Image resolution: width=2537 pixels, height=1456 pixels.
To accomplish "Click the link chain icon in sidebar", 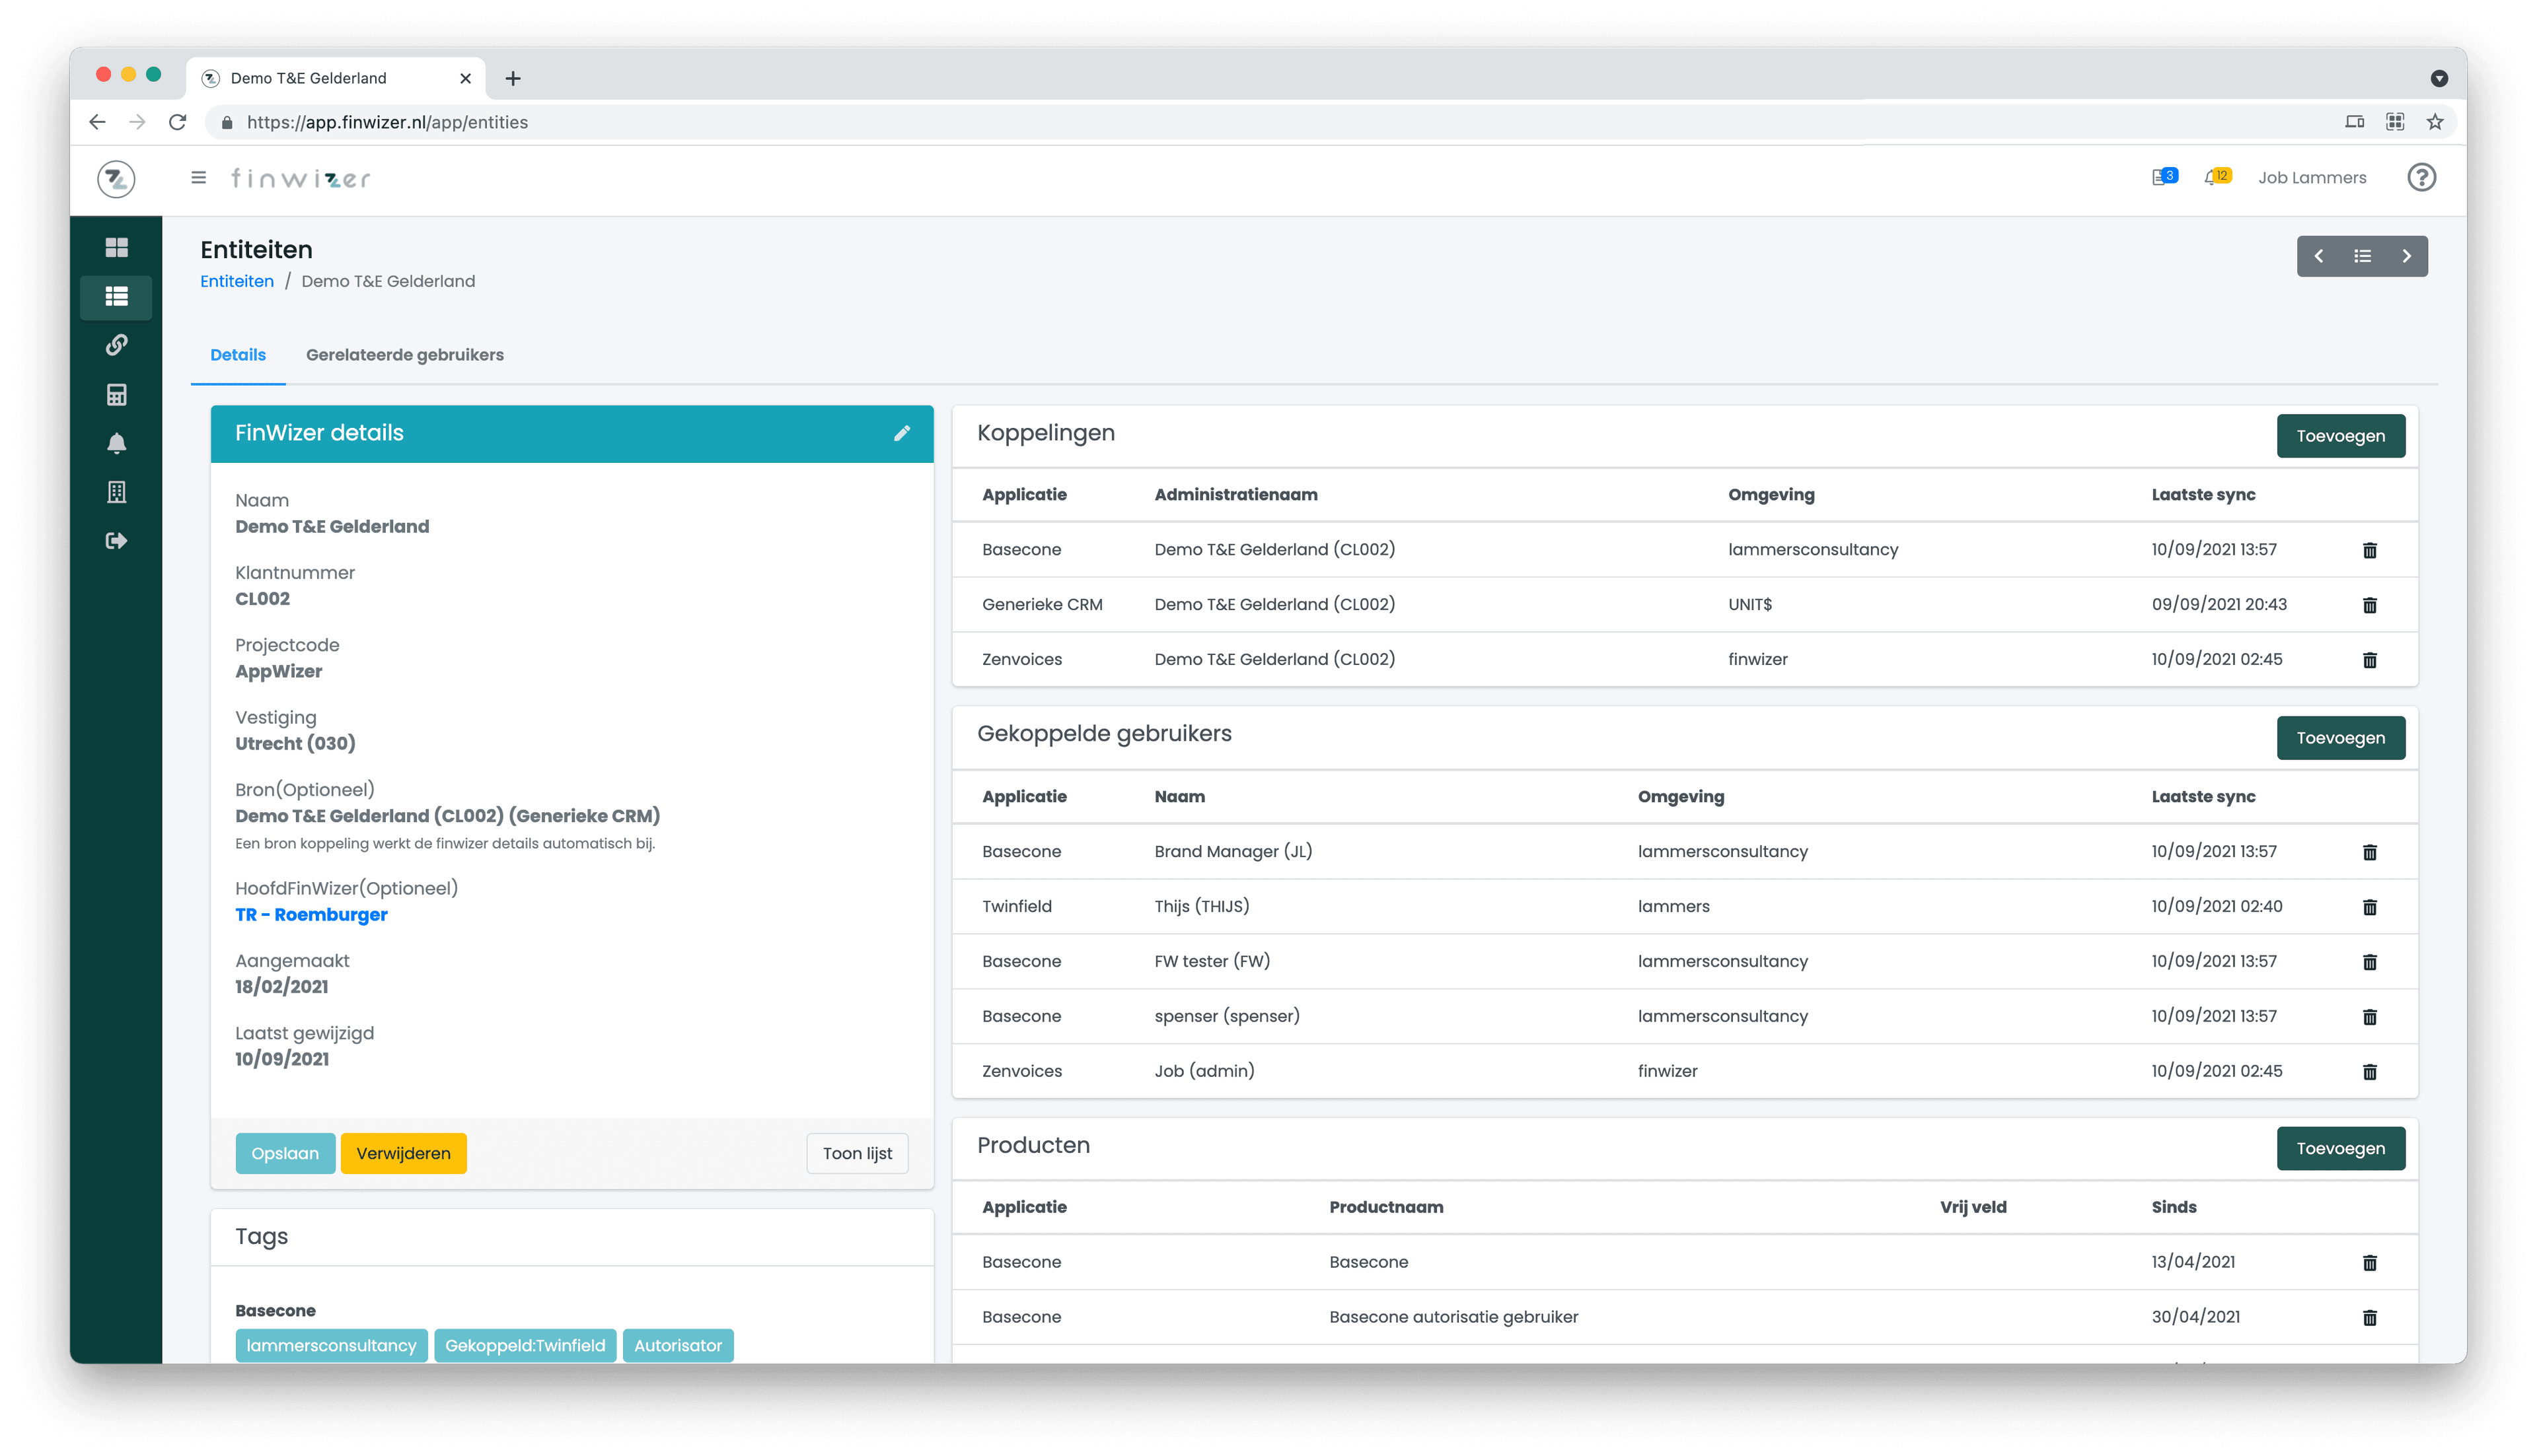I will click(116, 345).
